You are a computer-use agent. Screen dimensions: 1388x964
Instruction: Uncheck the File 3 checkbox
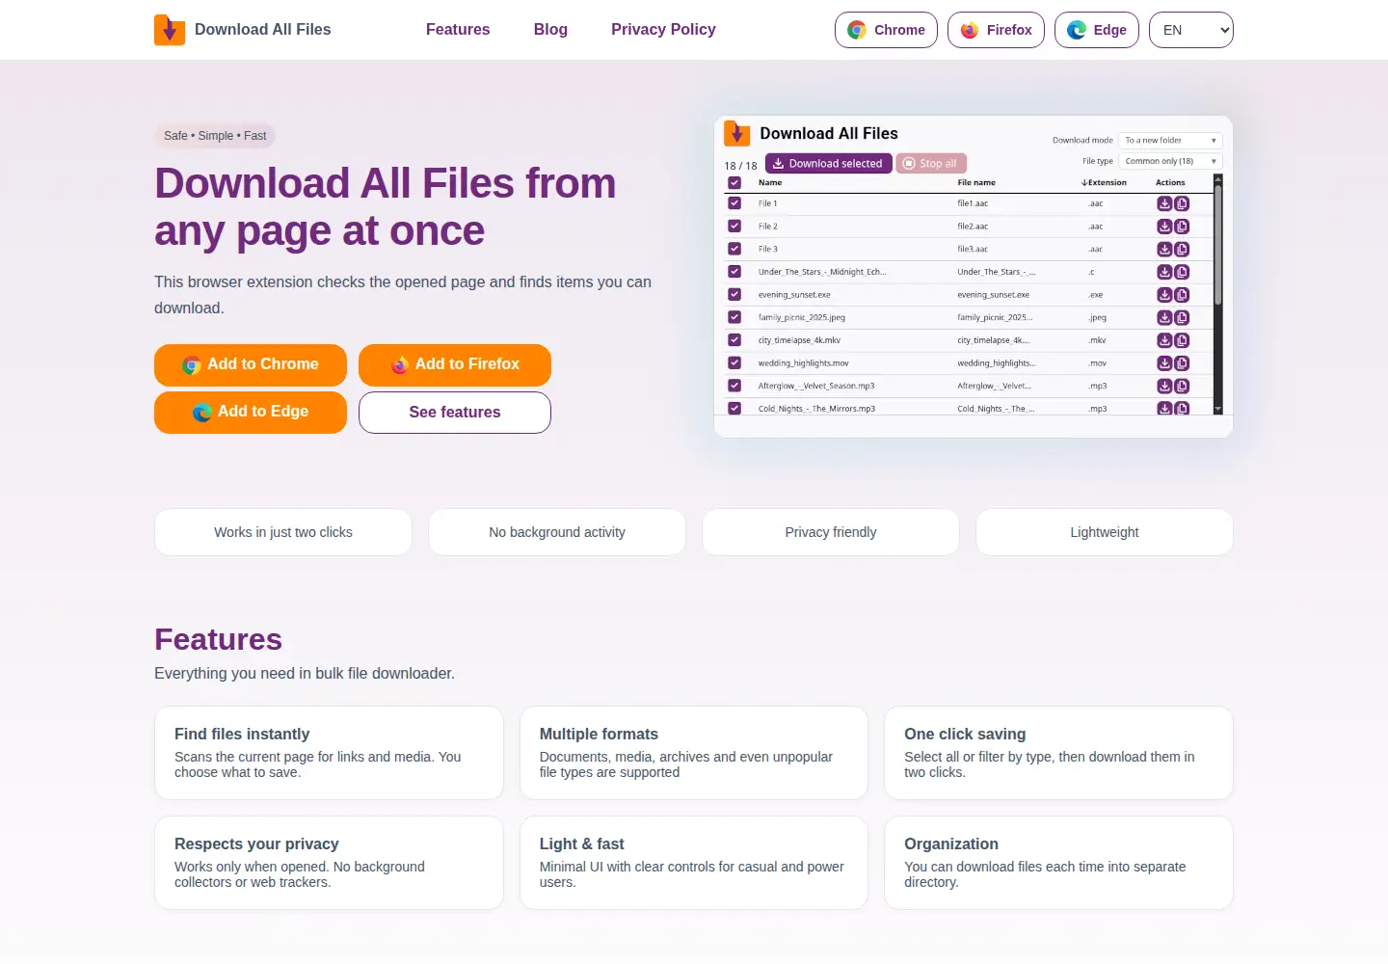[x=734, y=250]
